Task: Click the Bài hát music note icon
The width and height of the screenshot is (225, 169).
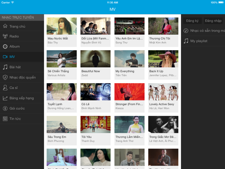Action: 5,67
